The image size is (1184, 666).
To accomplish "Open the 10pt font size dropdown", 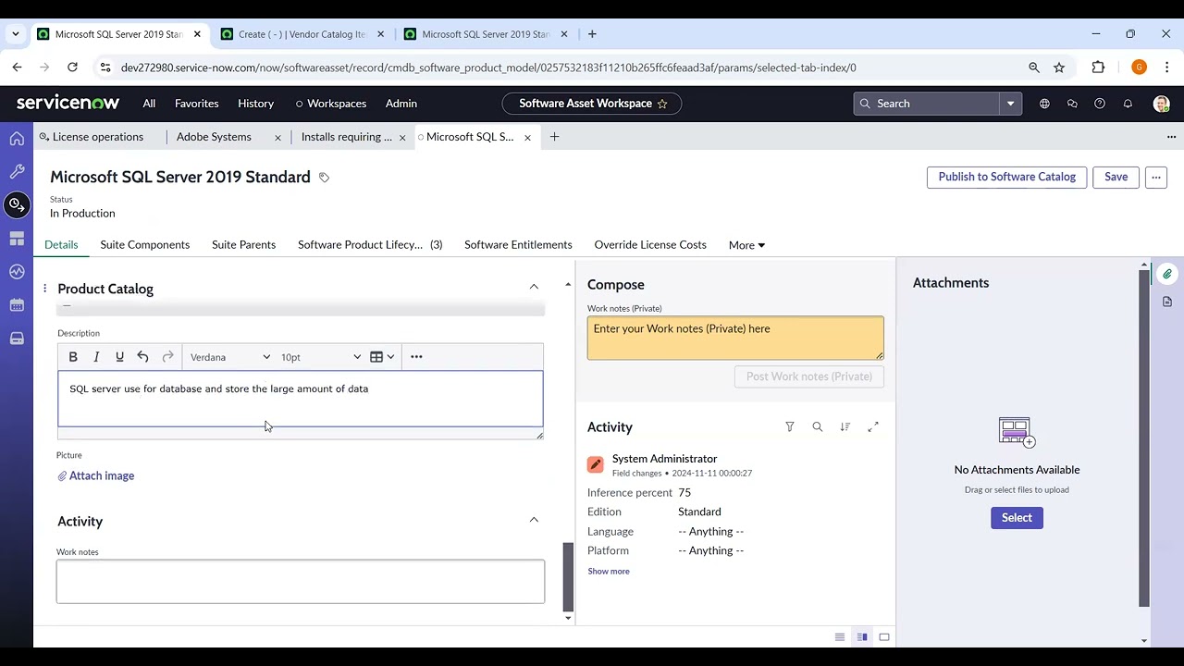I will pos(321,357).
